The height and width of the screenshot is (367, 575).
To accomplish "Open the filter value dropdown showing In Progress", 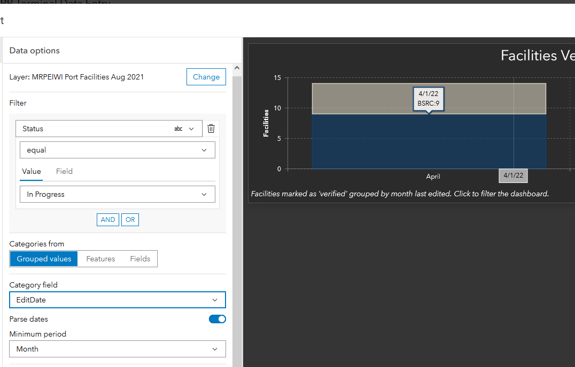I will click(118, 194).
